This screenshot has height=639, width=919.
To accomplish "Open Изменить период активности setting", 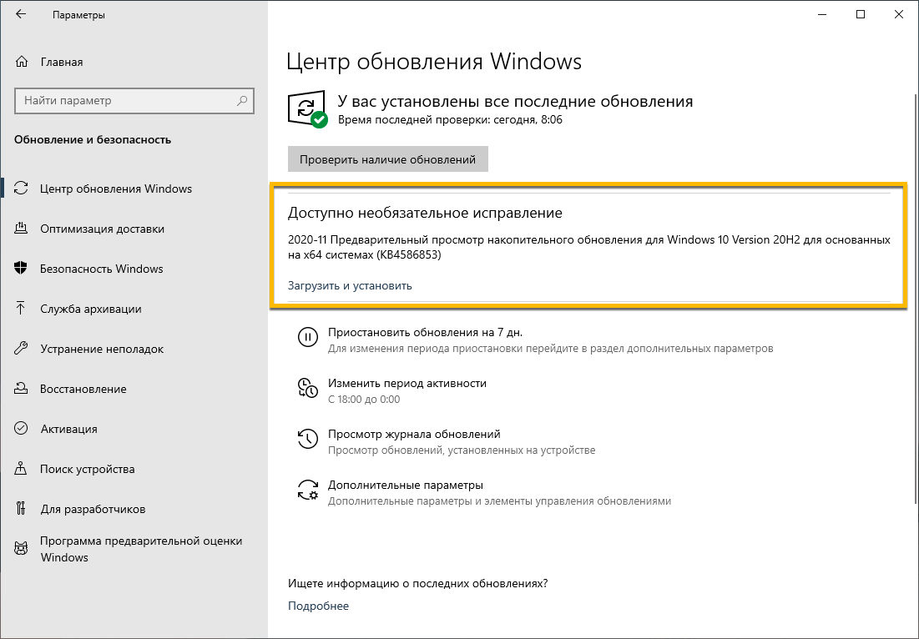I will pyautogui.click(x=406, y=383).
